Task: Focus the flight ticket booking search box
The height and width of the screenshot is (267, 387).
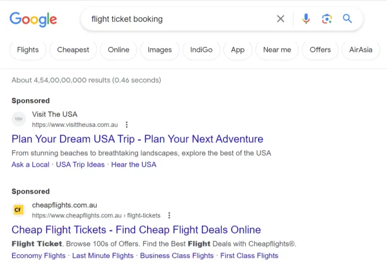Action: [180, 19]
